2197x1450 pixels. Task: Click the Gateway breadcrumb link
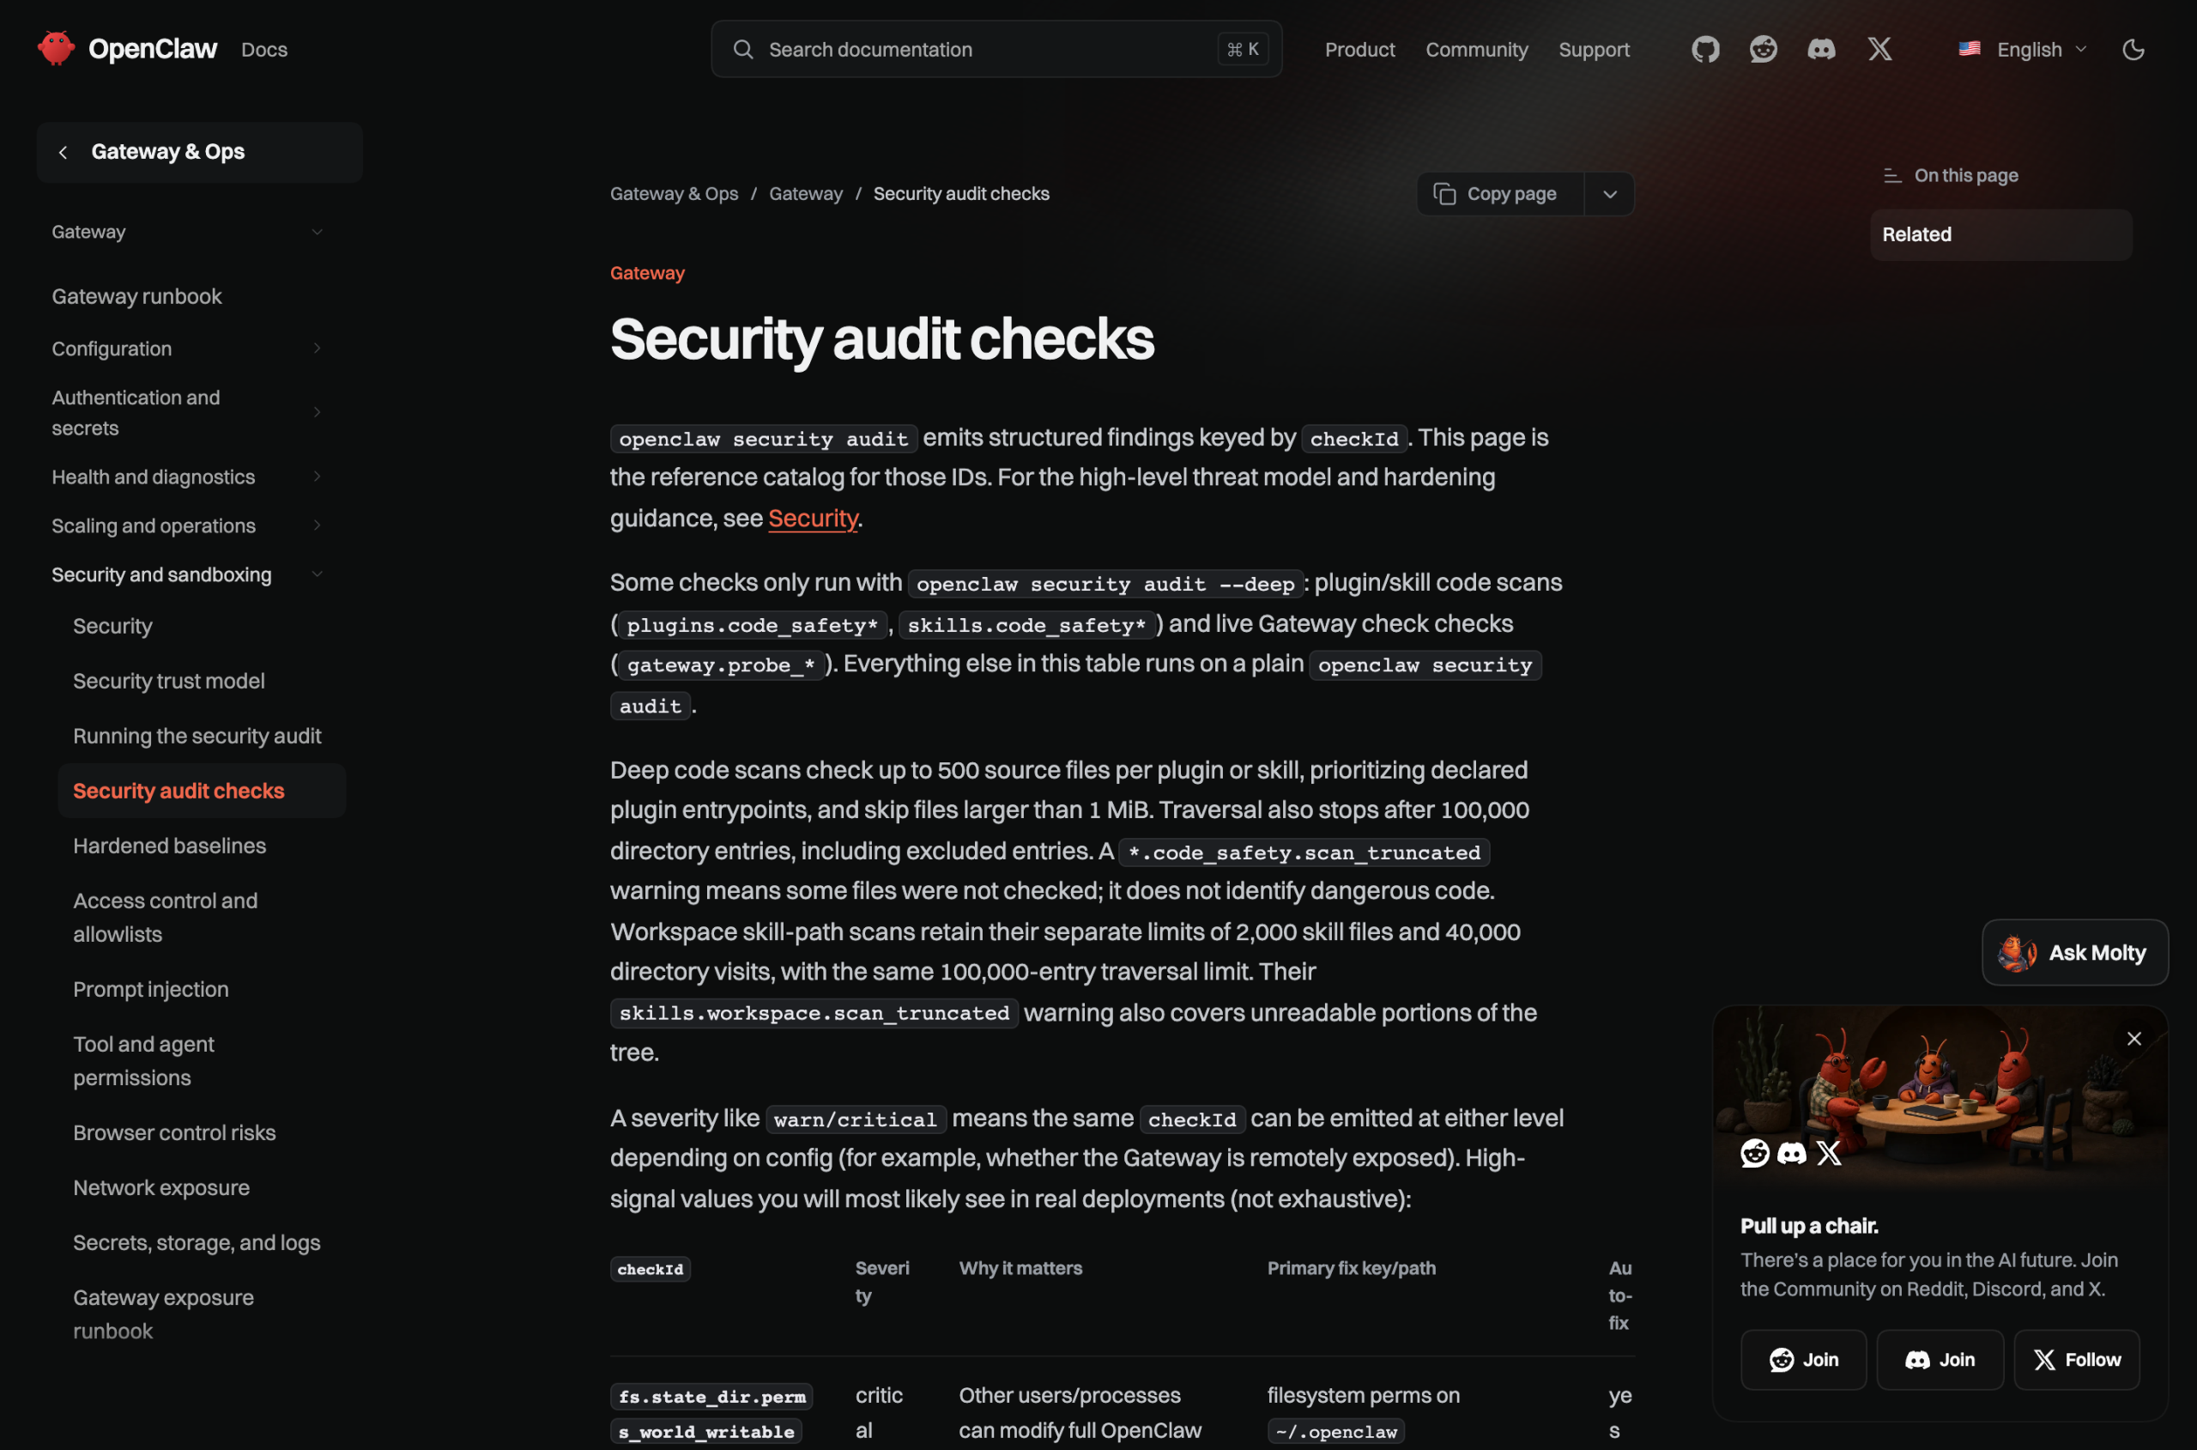[806, 193]
